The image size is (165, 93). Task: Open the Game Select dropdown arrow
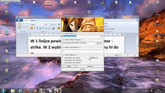point(101,36)
